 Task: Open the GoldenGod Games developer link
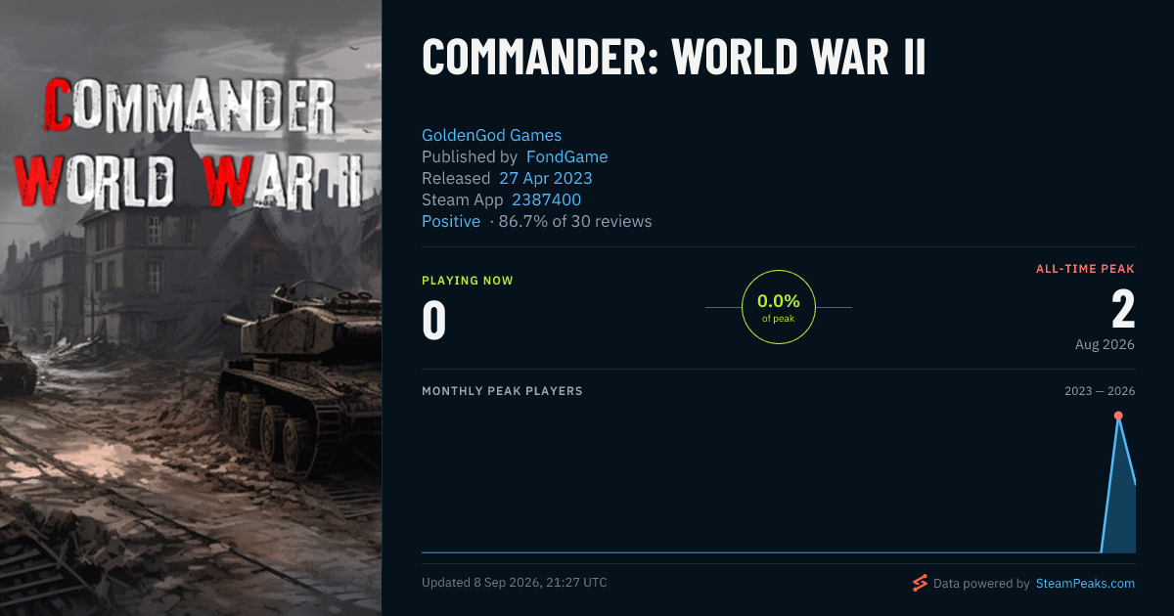(491, 135)
